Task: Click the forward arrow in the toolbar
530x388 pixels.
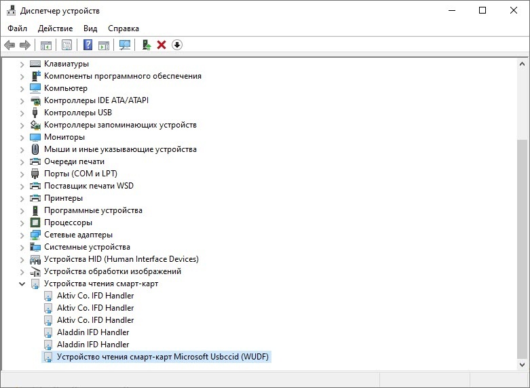Action: (x=25, y=45)
